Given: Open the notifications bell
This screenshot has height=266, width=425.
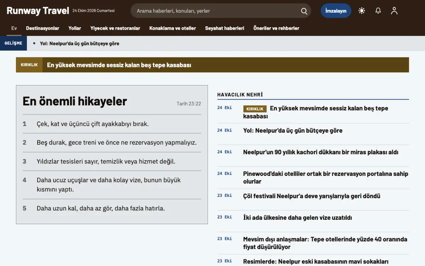Looking at the screenshot, I should pyautogui.click(x=378, y=11).
